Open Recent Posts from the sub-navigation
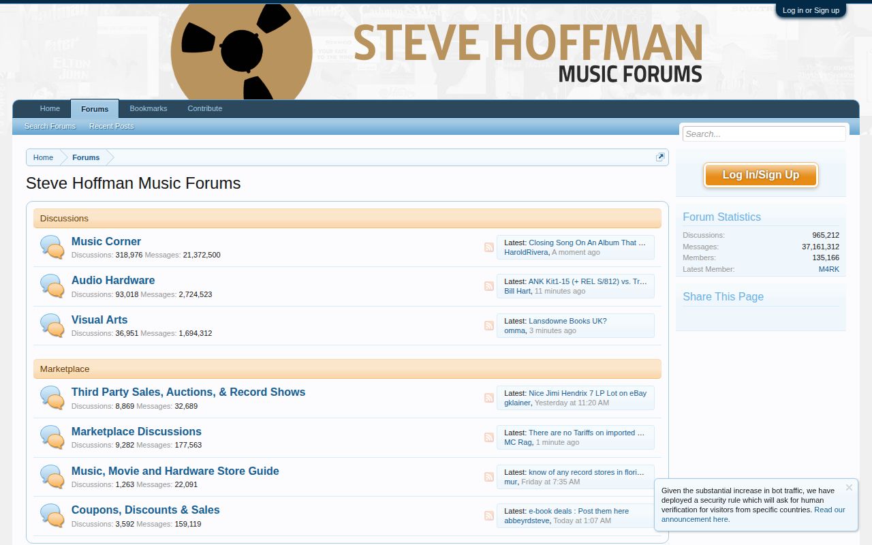 click(x=111, y=126)
